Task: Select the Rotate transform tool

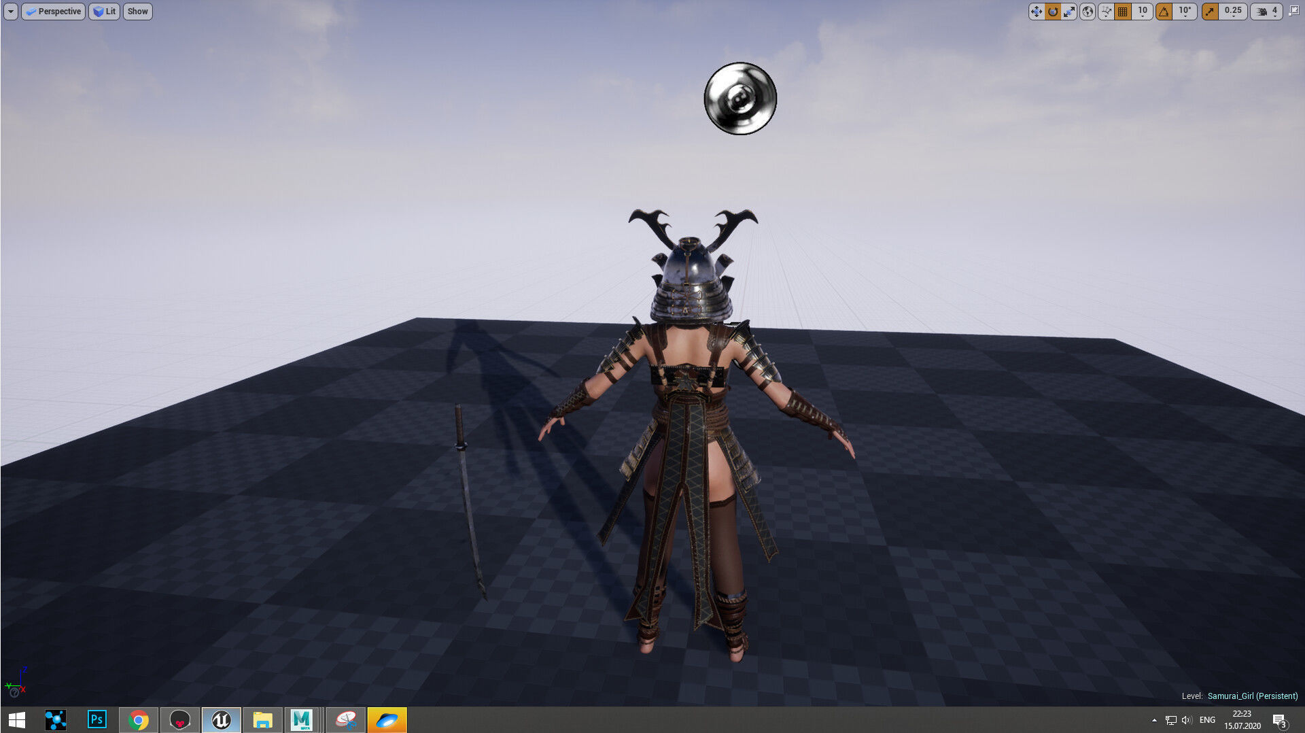Action: tap(1053, 12)
